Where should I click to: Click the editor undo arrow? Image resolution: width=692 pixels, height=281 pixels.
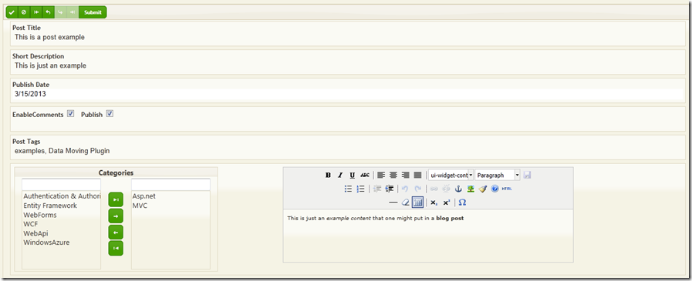pyautogui.click(x=405, y=189)
